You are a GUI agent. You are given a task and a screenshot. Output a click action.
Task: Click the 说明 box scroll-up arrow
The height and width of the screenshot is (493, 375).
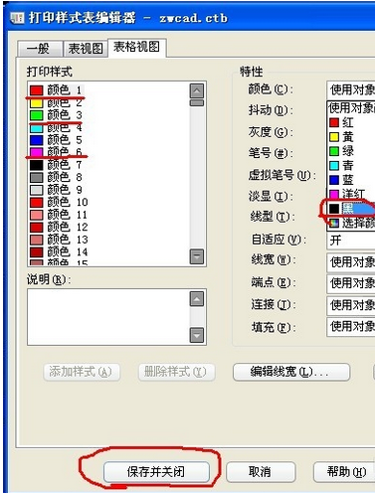click(197, 299)
